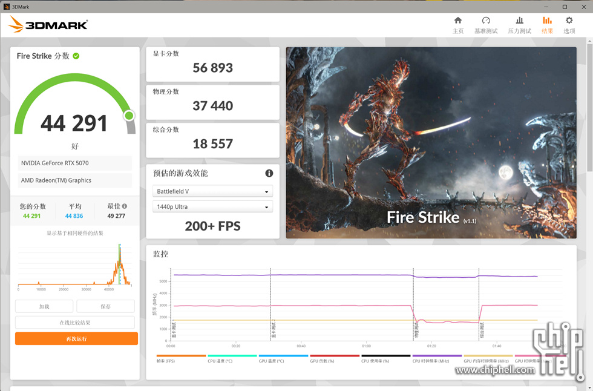Click the 好 rating under the gauge
Screen dimensions: 593x391
pyautogui.click(x=75, y=146)
